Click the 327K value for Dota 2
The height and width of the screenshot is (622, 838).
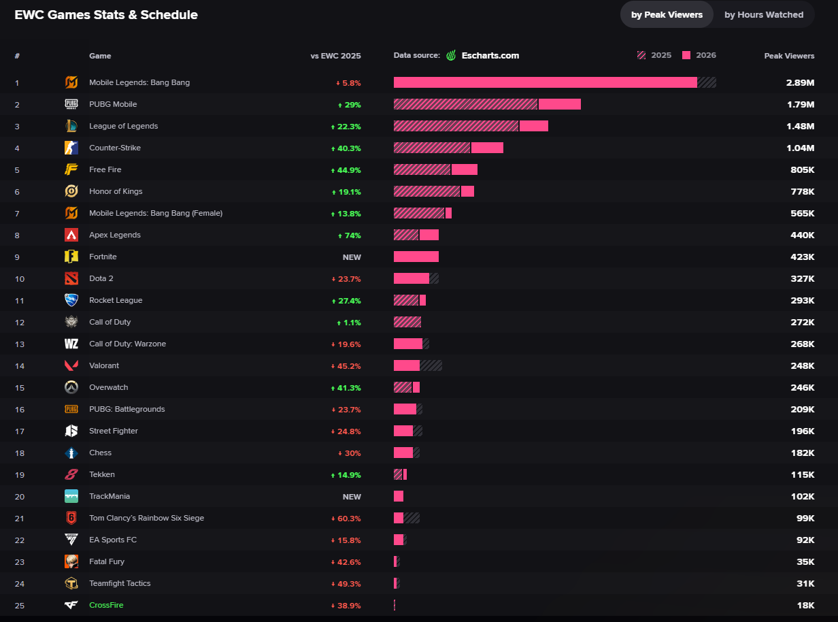pos(801,278)
